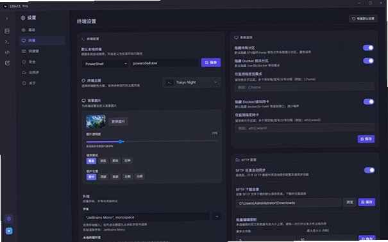Select the 居中 image position option
Image resolution: width=388 pixels, height=242 pixels.
click(x=91, y=177)
